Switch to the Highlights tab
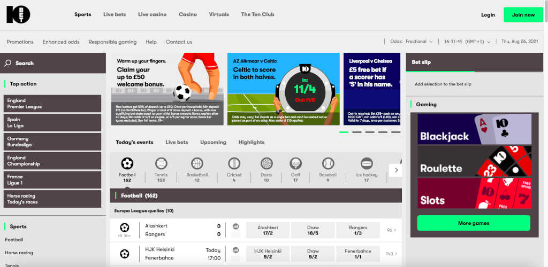The width and height of the screenshot is (548, 267). tap(252, 142)
